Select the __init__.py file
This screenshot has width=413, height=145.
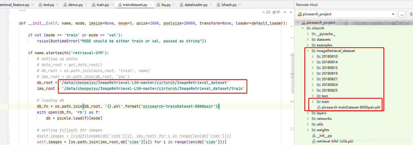(324, 136)
